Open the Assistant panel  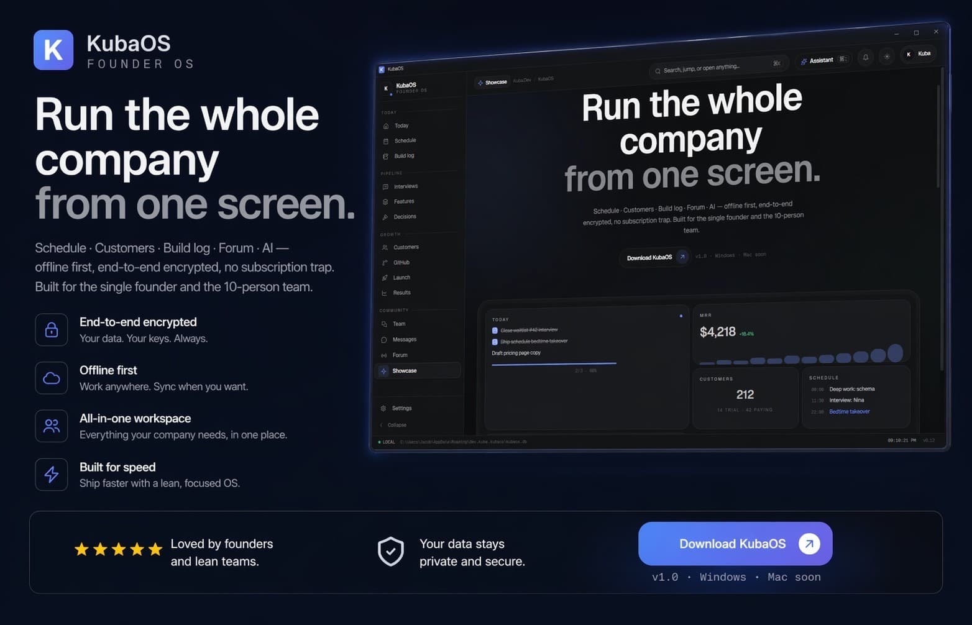click(x=822, y=60)
